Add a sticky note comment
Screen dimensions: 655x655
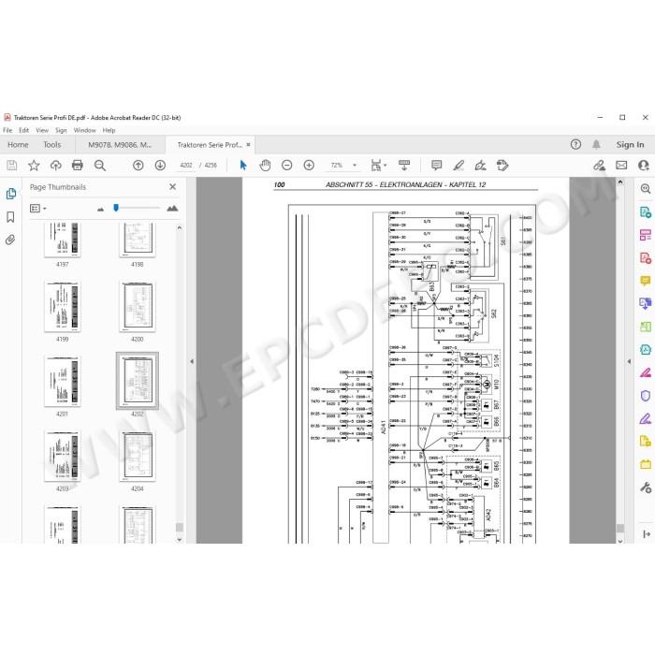point(437,166)
